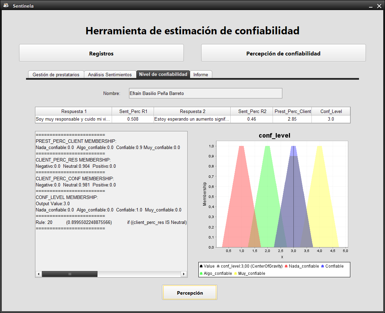The image size is (385, 313).
Task: Click the black Value legend marker
Action: coord(201,266)
